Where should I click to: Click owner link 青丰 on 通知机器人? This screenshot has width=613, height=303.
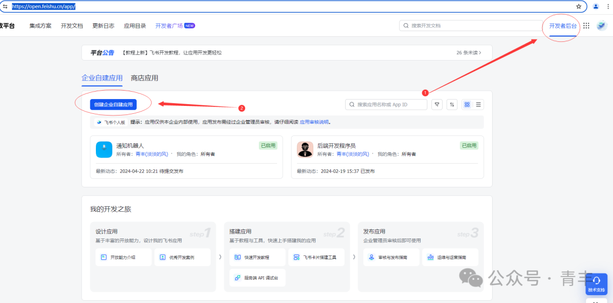click(152, 154)
